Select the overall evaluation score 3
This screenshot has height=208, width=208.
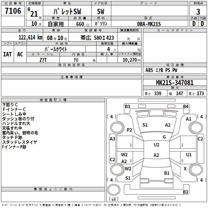(198, 12)
